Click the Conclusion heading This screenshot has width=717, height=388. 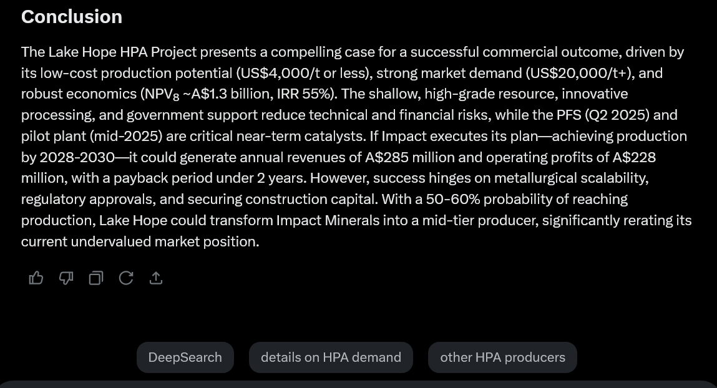(72, 17)
